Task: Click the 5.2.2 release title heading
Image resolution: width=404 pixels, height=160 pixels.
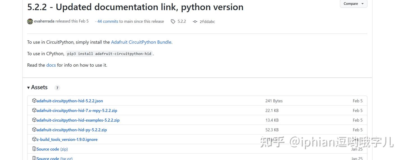Action: pyautogui.click(x=135, y=7)
